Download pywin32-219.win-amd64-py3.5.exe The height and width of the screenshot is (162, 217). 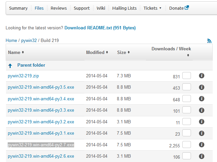click(41, 87)
